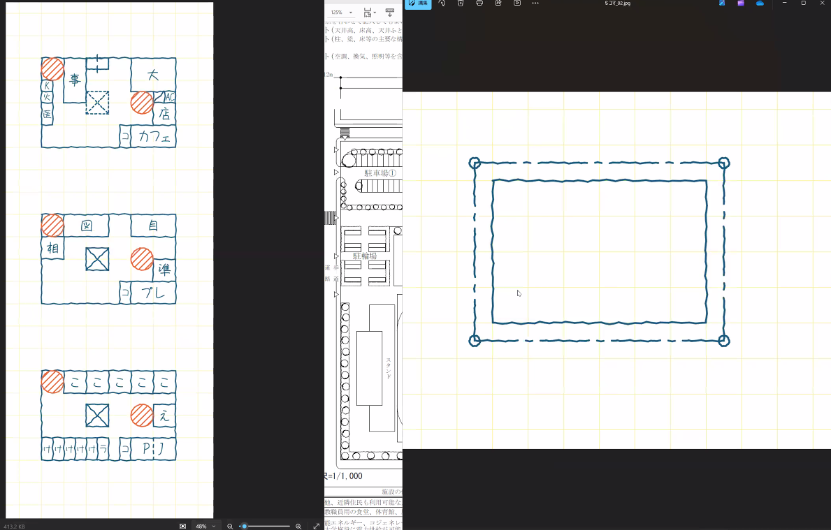Click the 店 room in top floor plan
This screenshot has height=530, width=831.
164,114
